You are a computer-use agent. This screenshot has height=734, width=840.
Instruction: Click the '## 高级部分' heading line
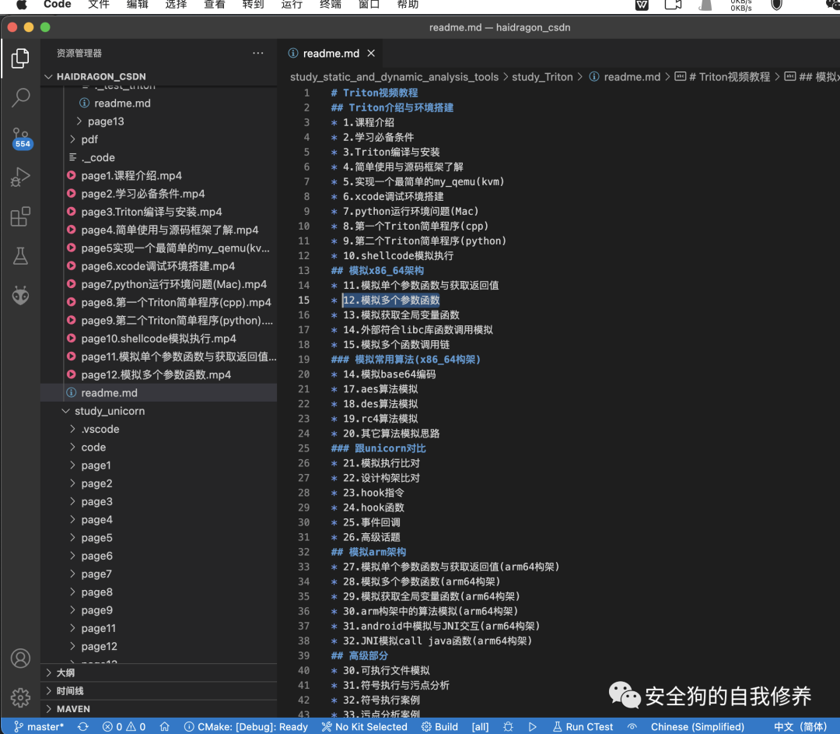tap(359, 655)
